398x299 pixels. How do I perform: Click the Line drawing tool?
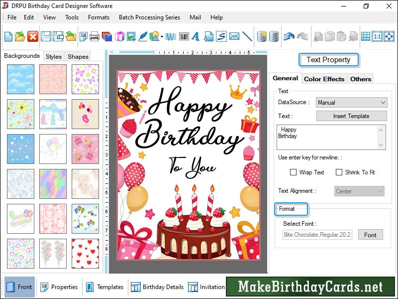(x=248, y=36)
